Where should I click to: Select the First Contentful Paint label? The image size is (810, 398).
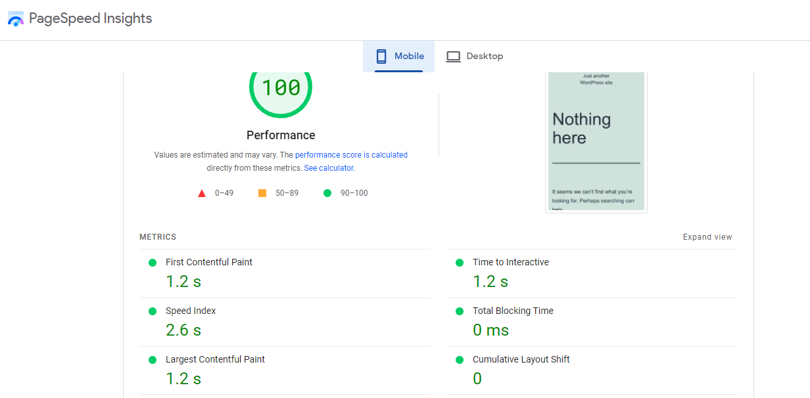[x=209, y=262]
